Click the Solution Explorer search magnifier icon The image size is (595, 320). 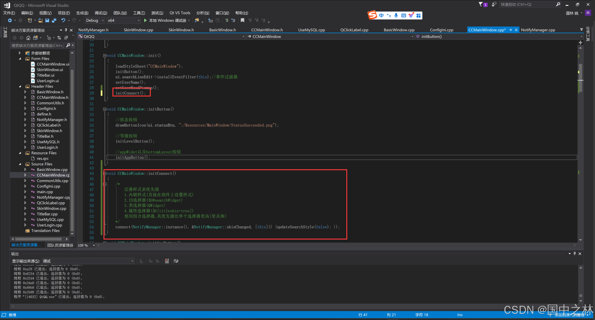[x=68, y=45]
